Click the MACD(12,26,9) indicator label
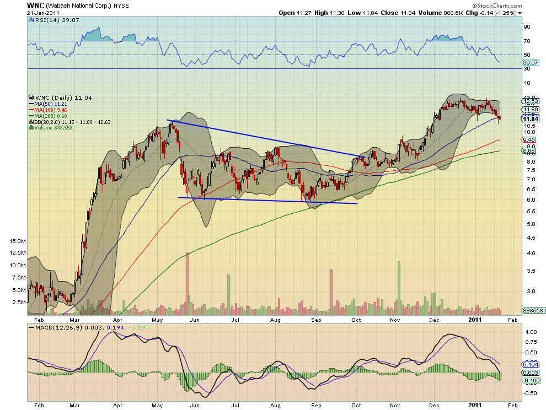546x410 pixels. [58, 327]
